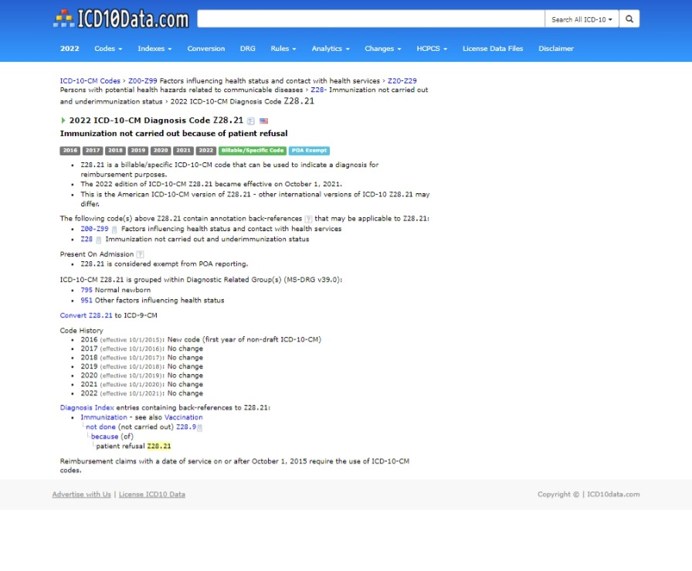
Task: Open the Disclaimer page
Action: coord(556,49)
